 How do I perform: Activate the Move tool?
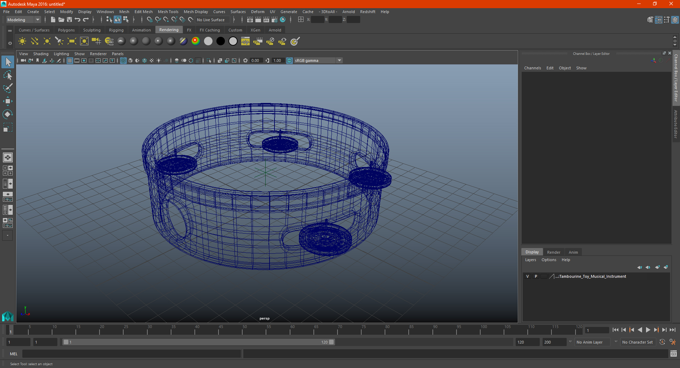pyautogui.click(x=8, y=101)
